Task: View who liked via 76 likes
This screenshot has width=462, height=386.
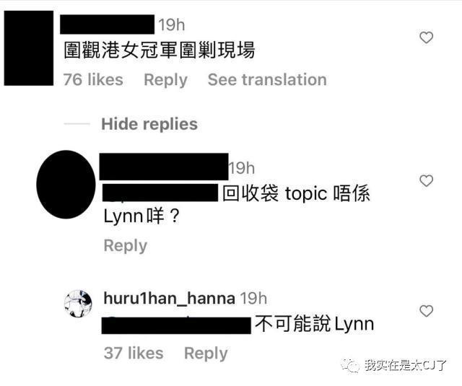Action: coord(93,80)
